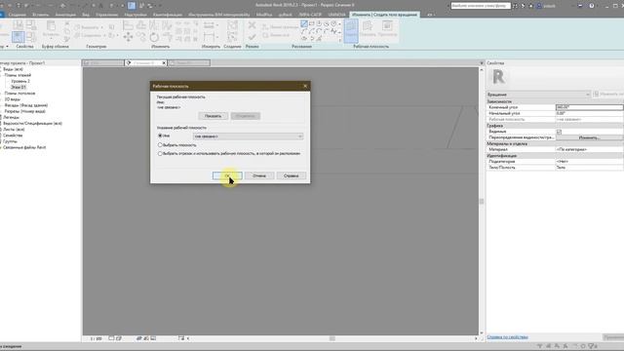Edit the Начальный угол value field
The width and height of the screenshot is (624, 351).
[x=589, y=113]
